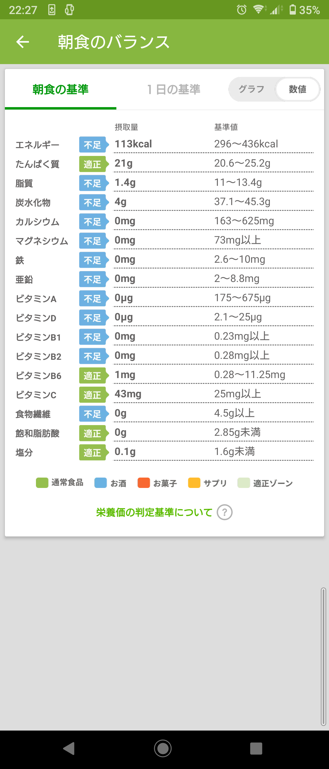This screenshot has height=769, width=329.
Task: Select the 数値 view toggle
Action: 297,89
